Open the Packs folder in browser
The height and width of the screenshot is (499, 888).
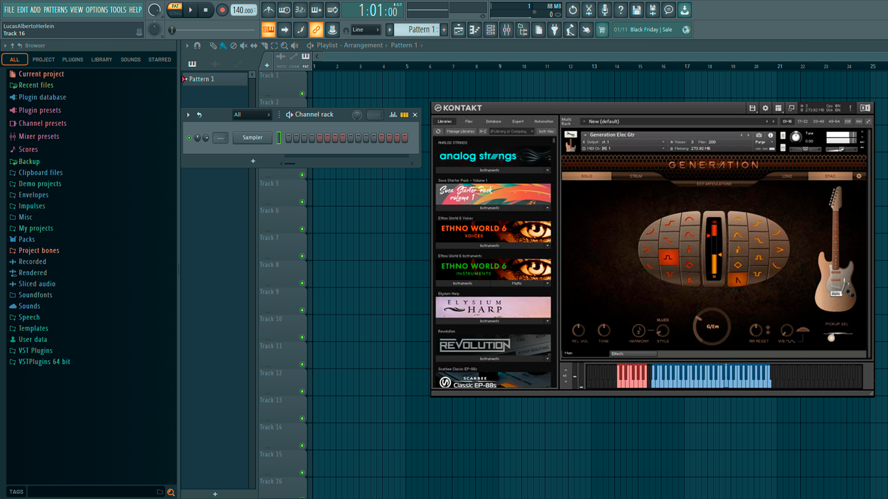pyautogui.click(x=27, y=239)
